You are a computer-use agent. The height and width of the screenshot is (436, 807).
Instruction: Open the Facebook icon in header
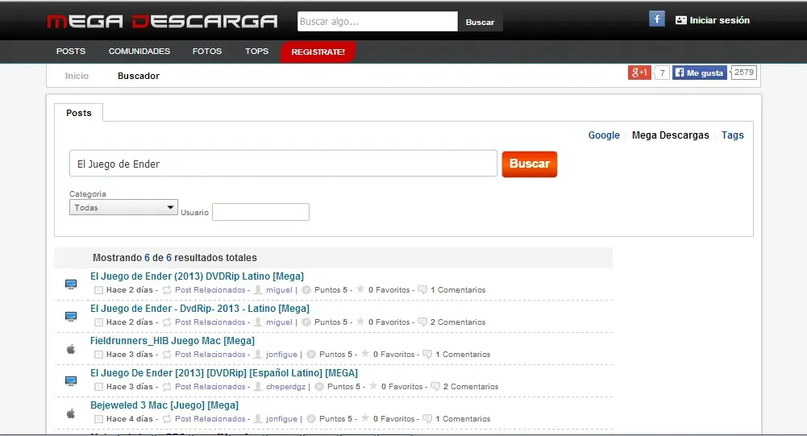click(x=657, y=19)
